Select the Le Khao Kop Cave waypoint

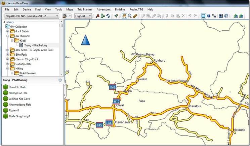click(19, 99)
